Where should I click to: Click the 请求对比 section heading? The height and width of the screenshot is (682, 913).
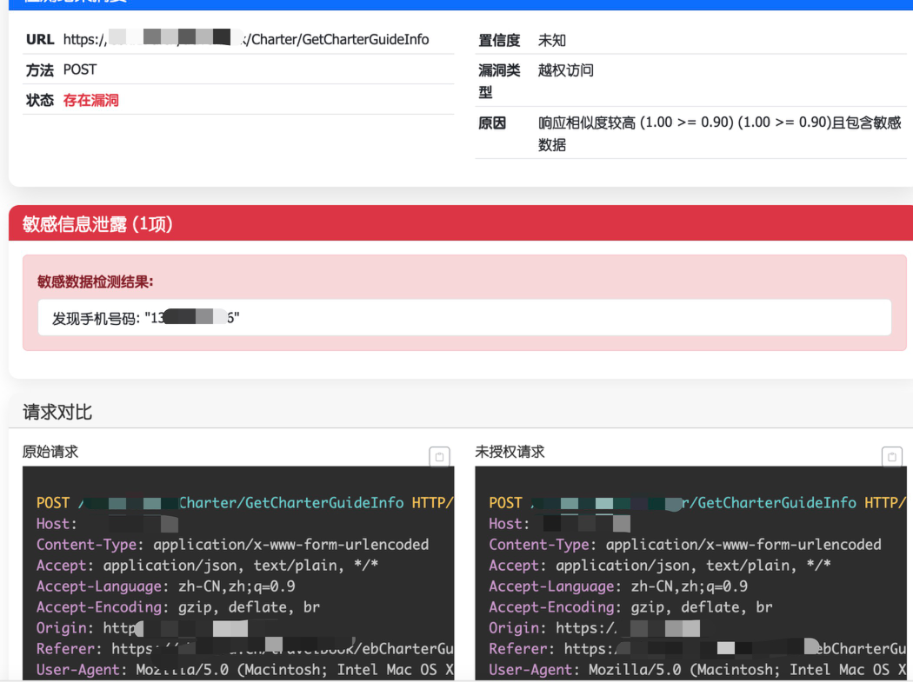coord(57,412)
